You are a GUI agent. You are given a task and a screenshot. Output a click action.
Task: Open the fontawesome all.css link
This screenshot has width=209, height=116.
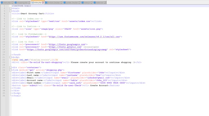pos(84,37)
